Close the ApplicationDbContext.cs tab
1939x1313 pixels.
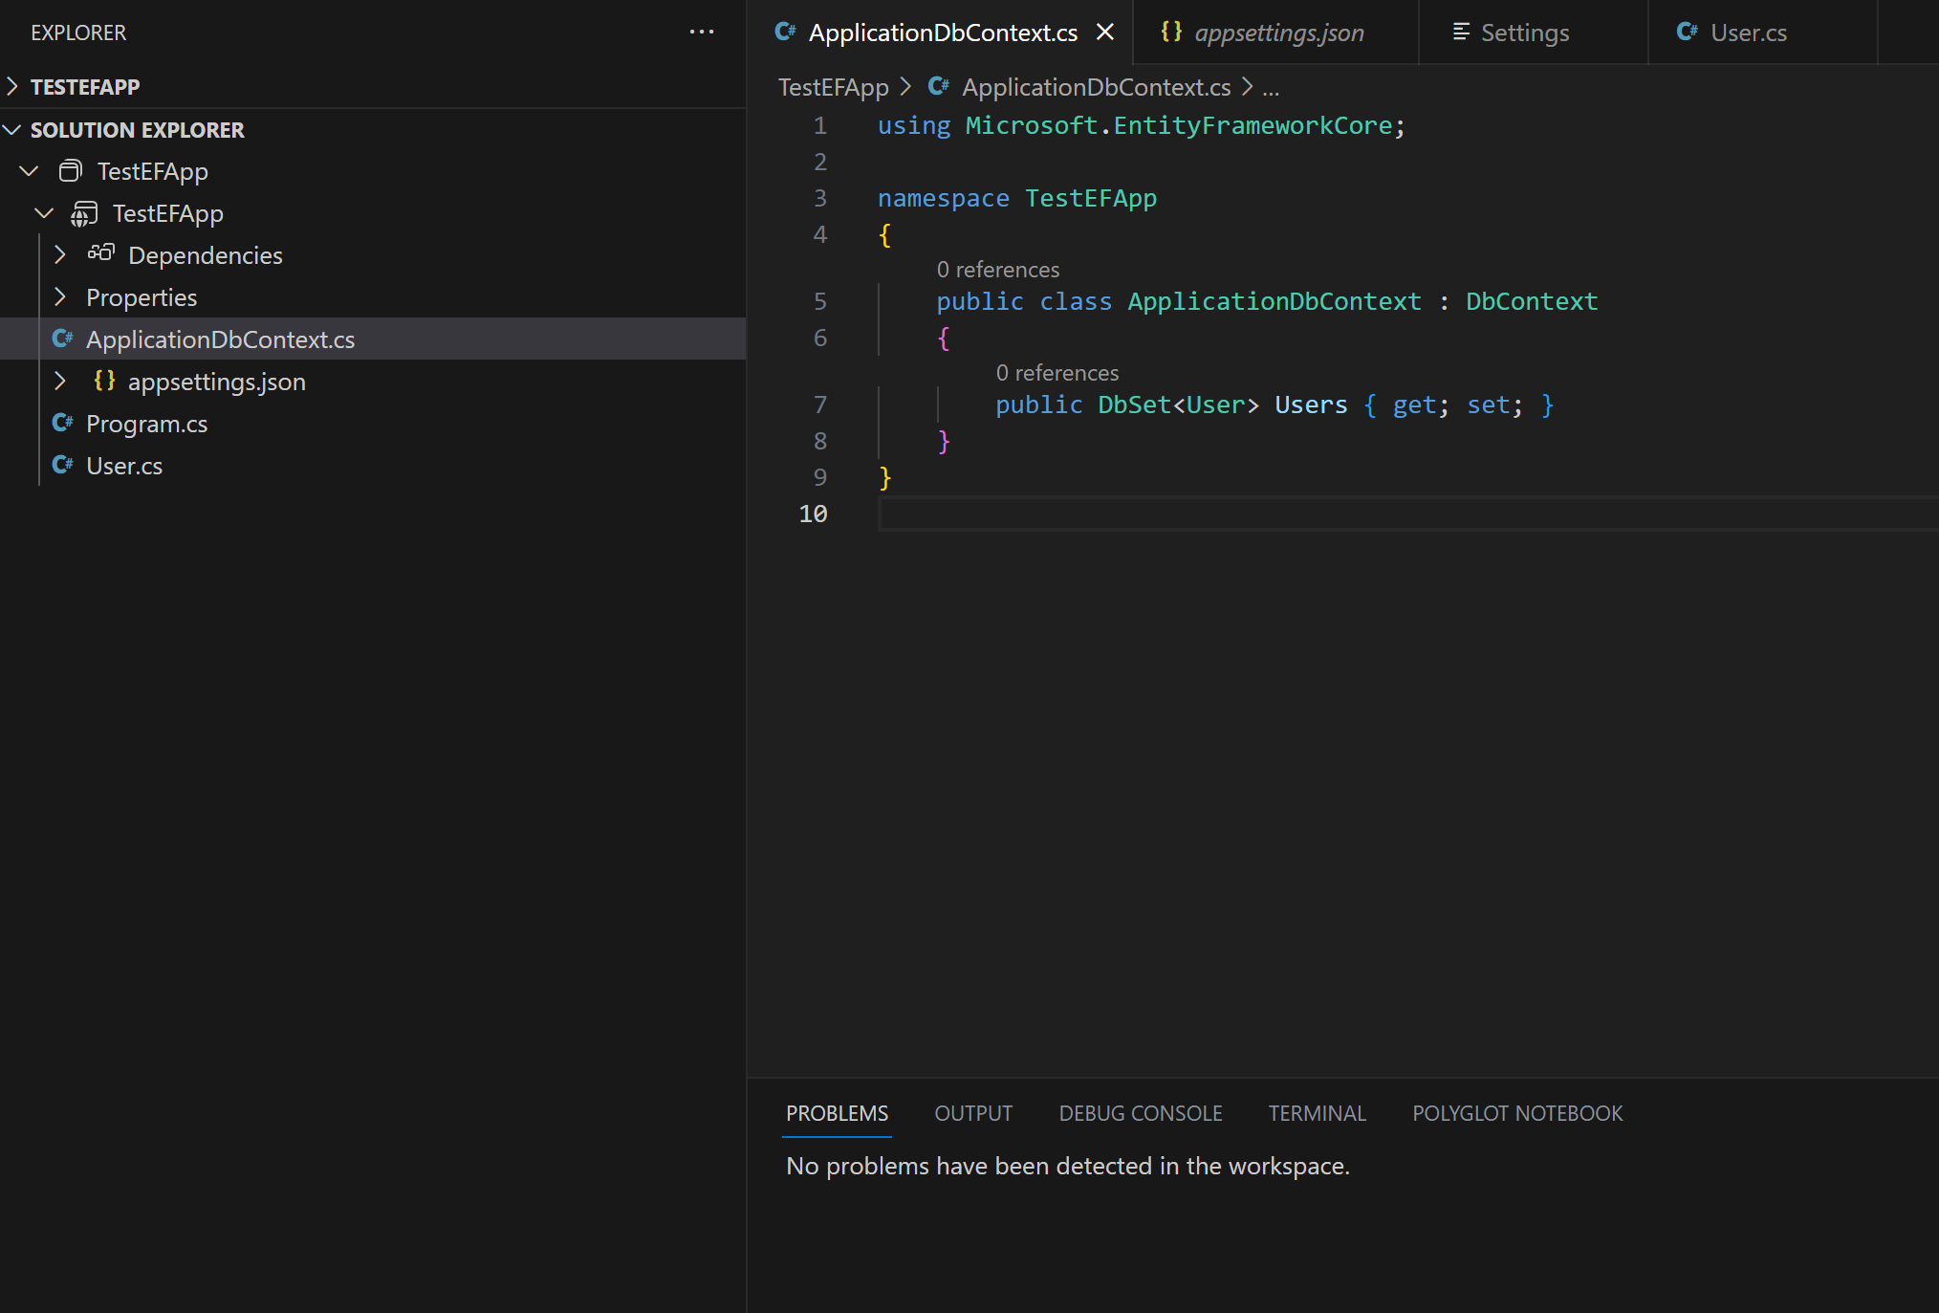pyautogui.click(x=1105, y=32)
